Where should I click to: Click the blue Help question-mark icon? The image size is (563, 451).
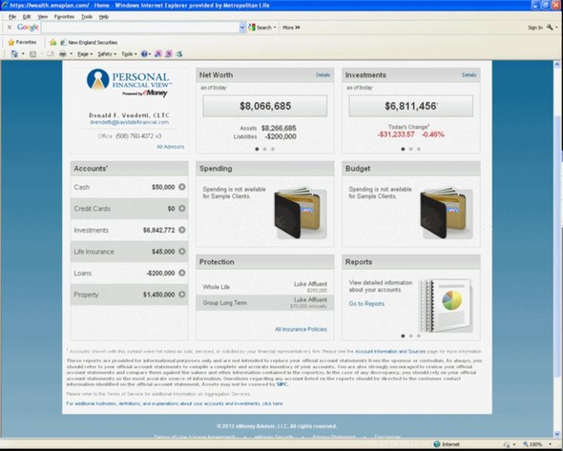tap(144, 53)
